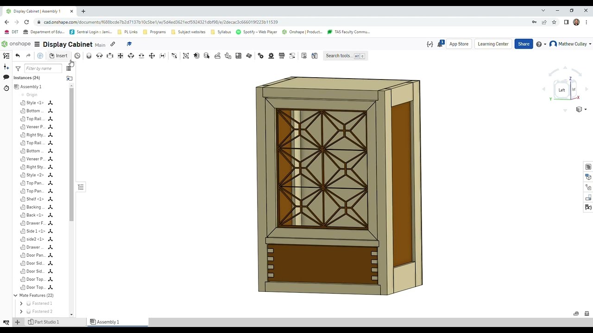Expand the Fastened 1 mate feature
This screenshot has width=593, height=333.
tap(21, 303)
